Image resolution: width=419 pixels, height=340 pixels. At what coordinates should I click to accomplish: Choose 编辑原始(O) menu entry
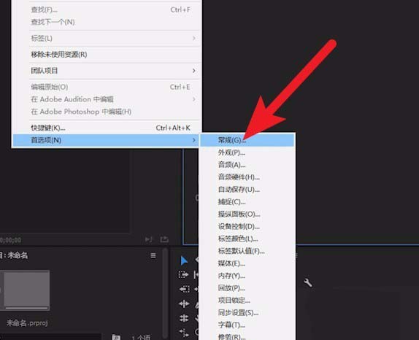(115, 87)
